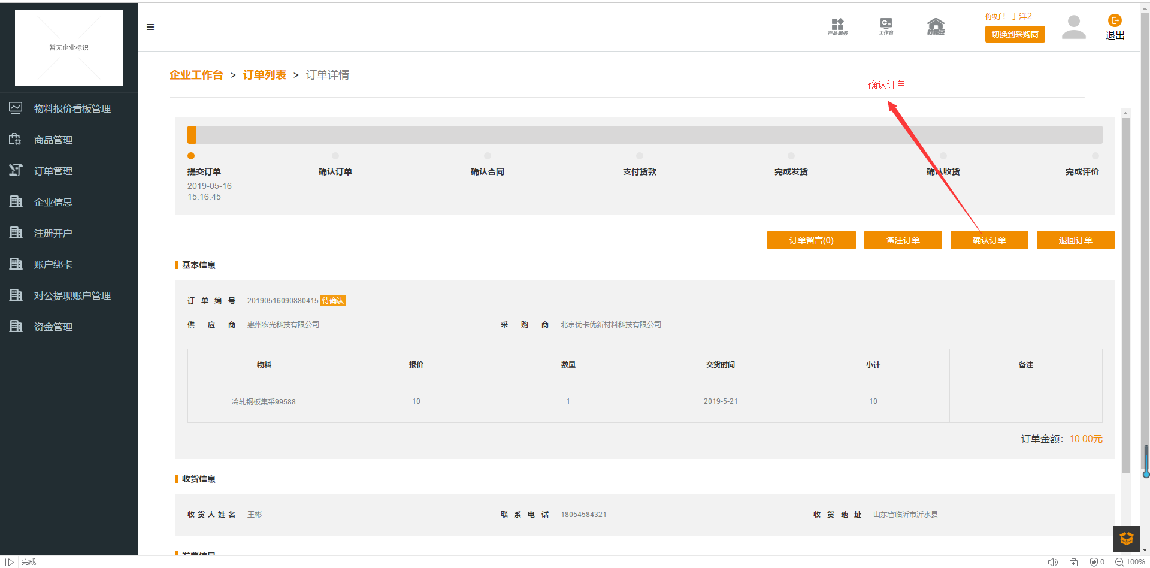
Task: Click material cell 冷轧钢板集采99588
Action: (264, 401)
